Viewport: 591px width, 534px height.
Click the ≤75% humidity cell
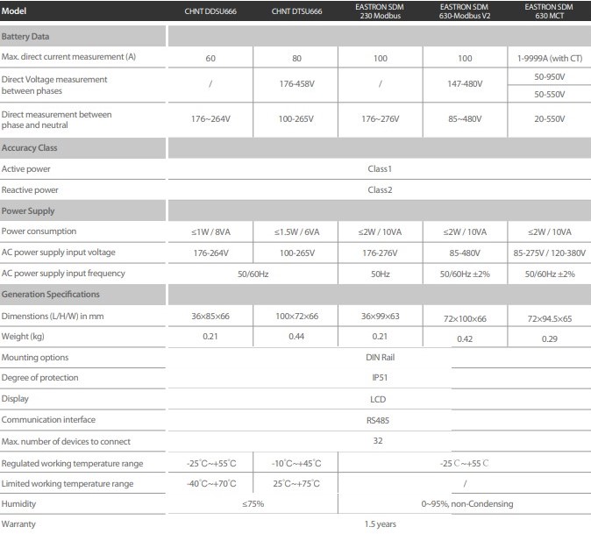point(253,504)
